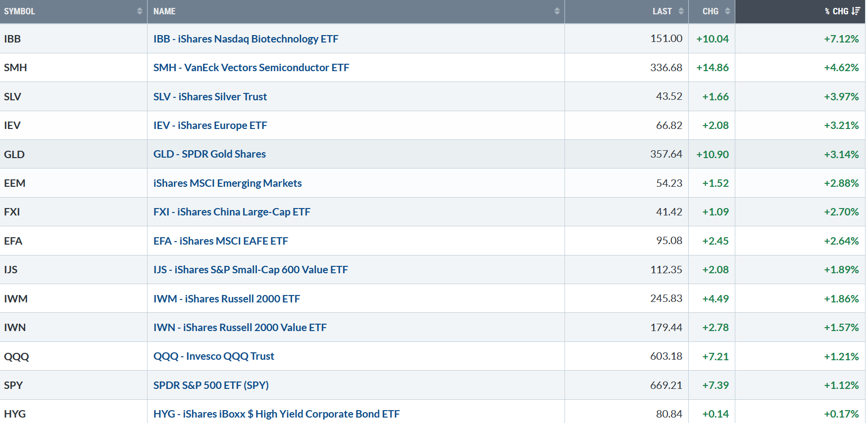
Task: Open the IBB iShares Nasdaq Biotechnology ETF link
Action: [x=246, y=39]
